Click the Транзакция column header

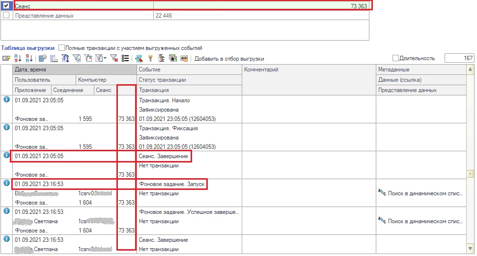coord(189,90)
